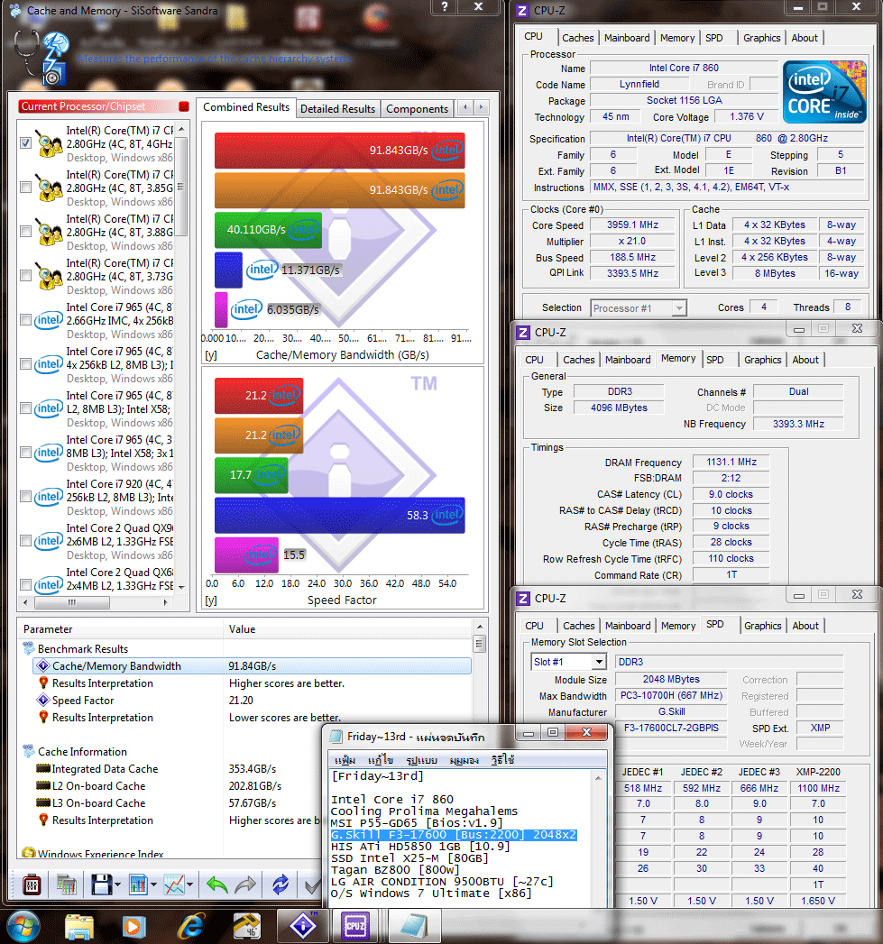The height and width of the screenshot is (944, 883).
Task: Switch to CPU-Z via its taskbar button
Action: 355,926
